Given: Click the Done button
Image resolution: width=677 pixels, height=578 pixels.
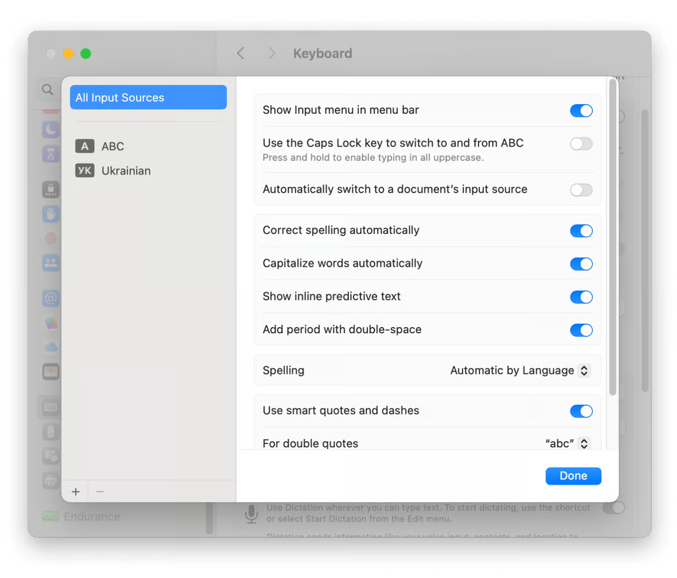Looking at the screenshot, I should point(573,476).
